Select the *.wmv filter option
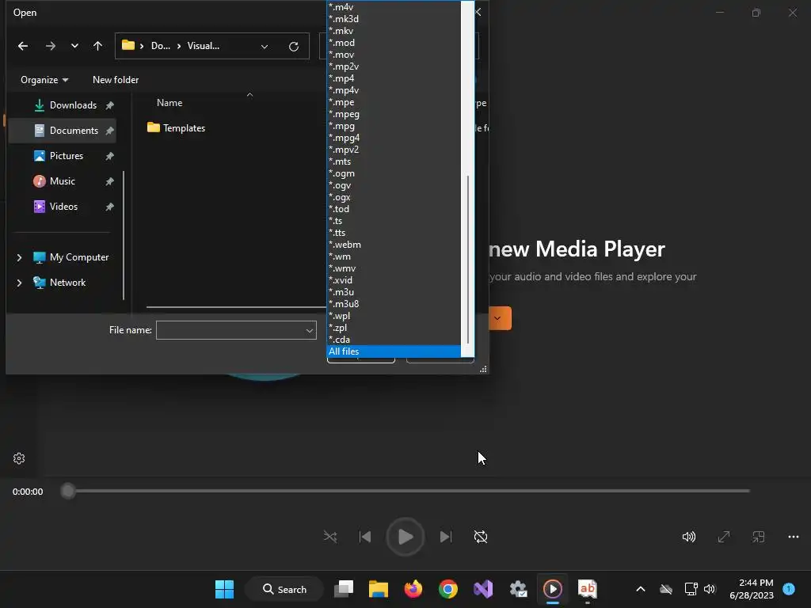Viewport: 811px width, 608px height. (394, 268)
